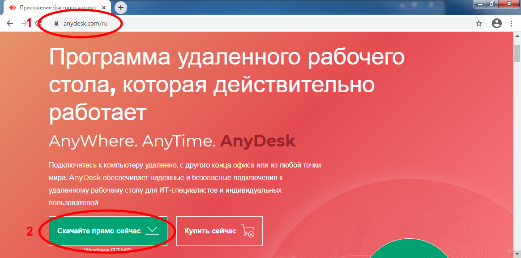Viewport: 521px width, 258px height.
Task: Click the scroll-up arrow atop the scrollbar
Action: (518, 35)
